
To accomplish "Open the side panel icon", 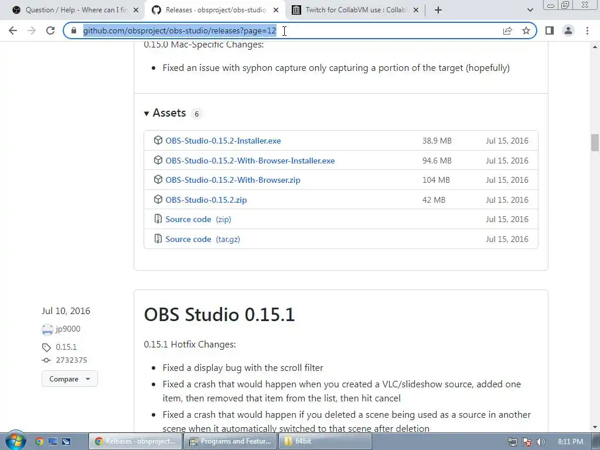I will point(550,30).
